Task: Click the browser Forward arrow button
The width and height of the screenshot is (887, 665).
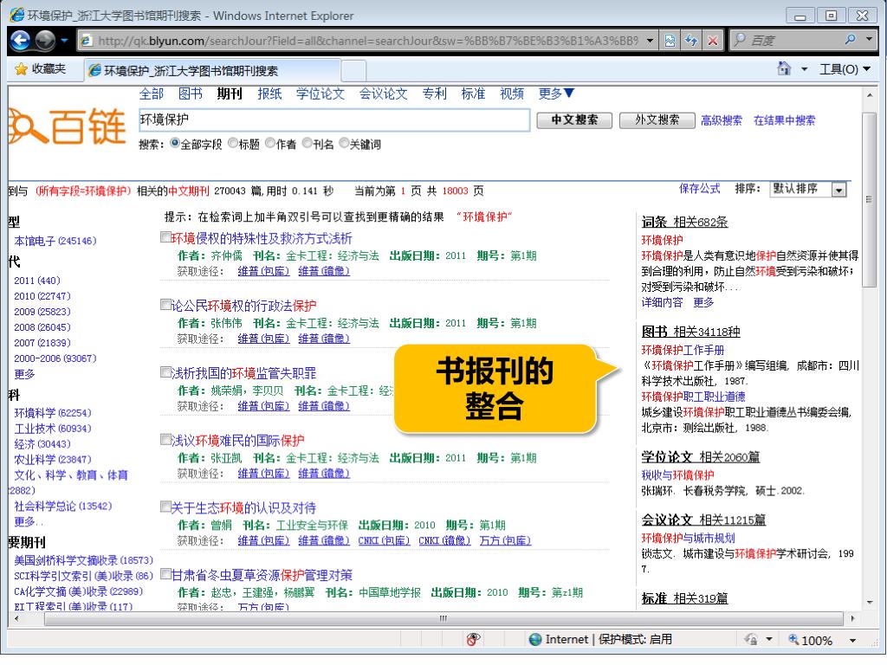Action: click(45, 40)
